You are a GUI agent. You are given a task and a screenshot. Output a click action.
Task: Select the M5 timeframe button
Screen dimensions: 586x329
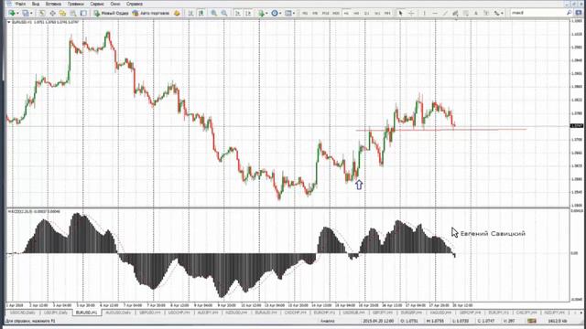pyautogui.click(x=315, y=13)
